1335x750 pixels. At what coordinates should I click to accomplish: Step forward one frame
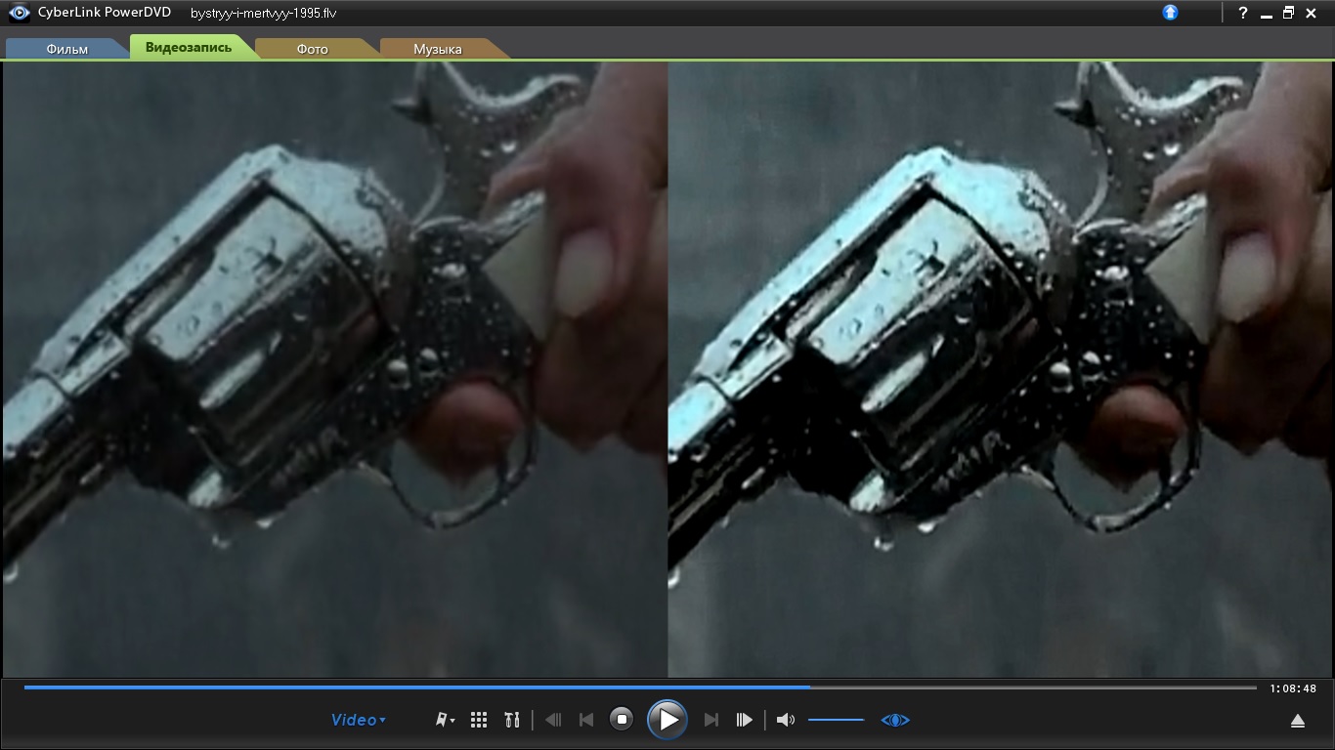click(744, 720)
